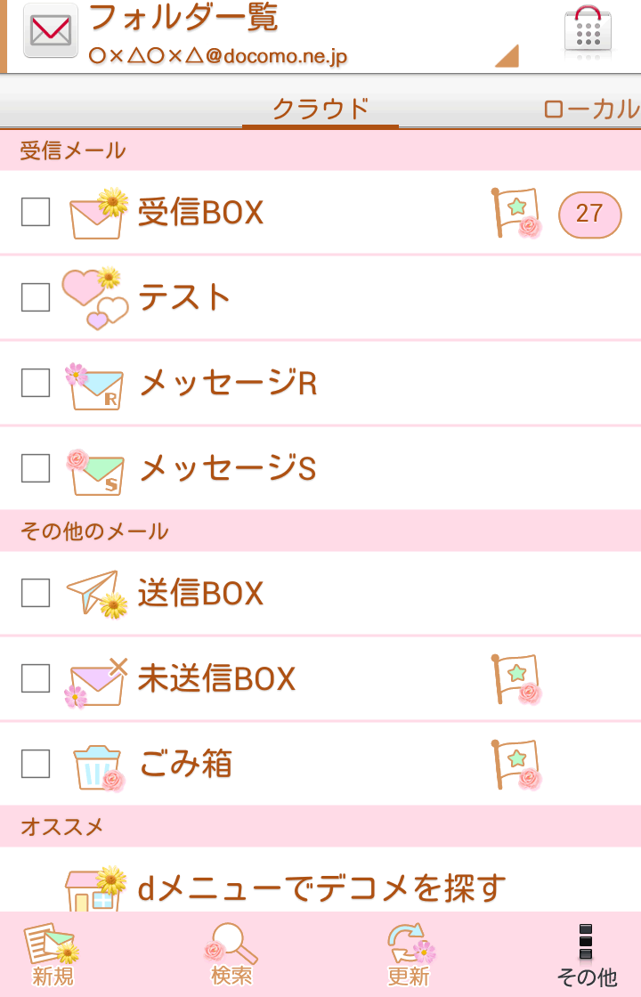Compose new mail with 新規 icon
The width and height of the screenshot is (641, 997).
tap(52, 954)
